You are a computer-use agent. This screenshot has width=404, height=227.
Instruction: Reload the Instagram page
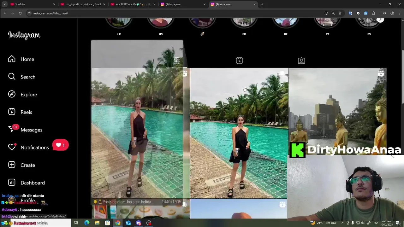tap(20, 13)
